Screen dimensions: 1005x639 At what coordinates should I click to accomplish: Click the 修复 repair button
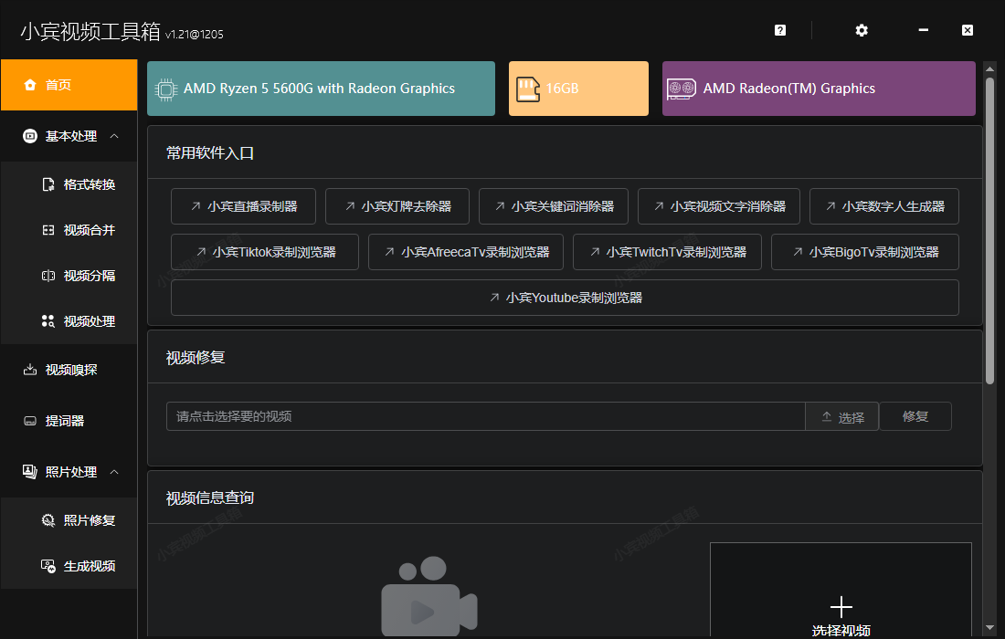(x=915, y=416)
